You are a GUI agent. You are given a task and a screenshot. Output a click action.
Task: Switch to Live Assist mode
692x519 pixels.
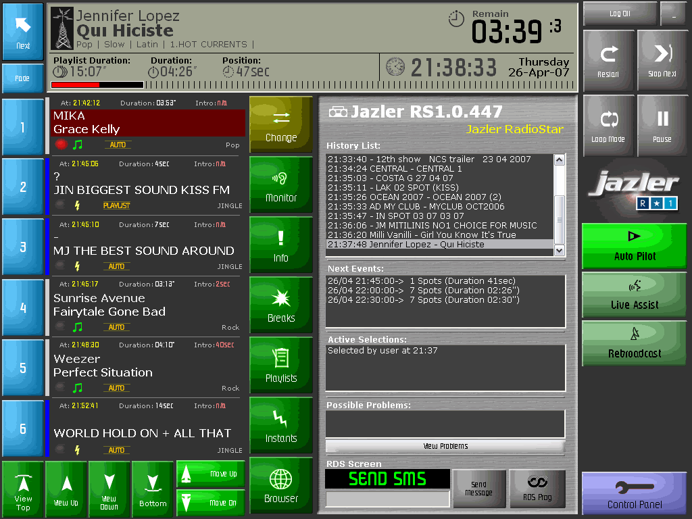[x=634, y=295]
